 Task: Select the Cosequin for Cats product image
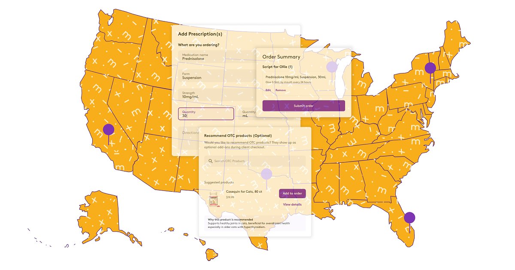coord(213,200)
